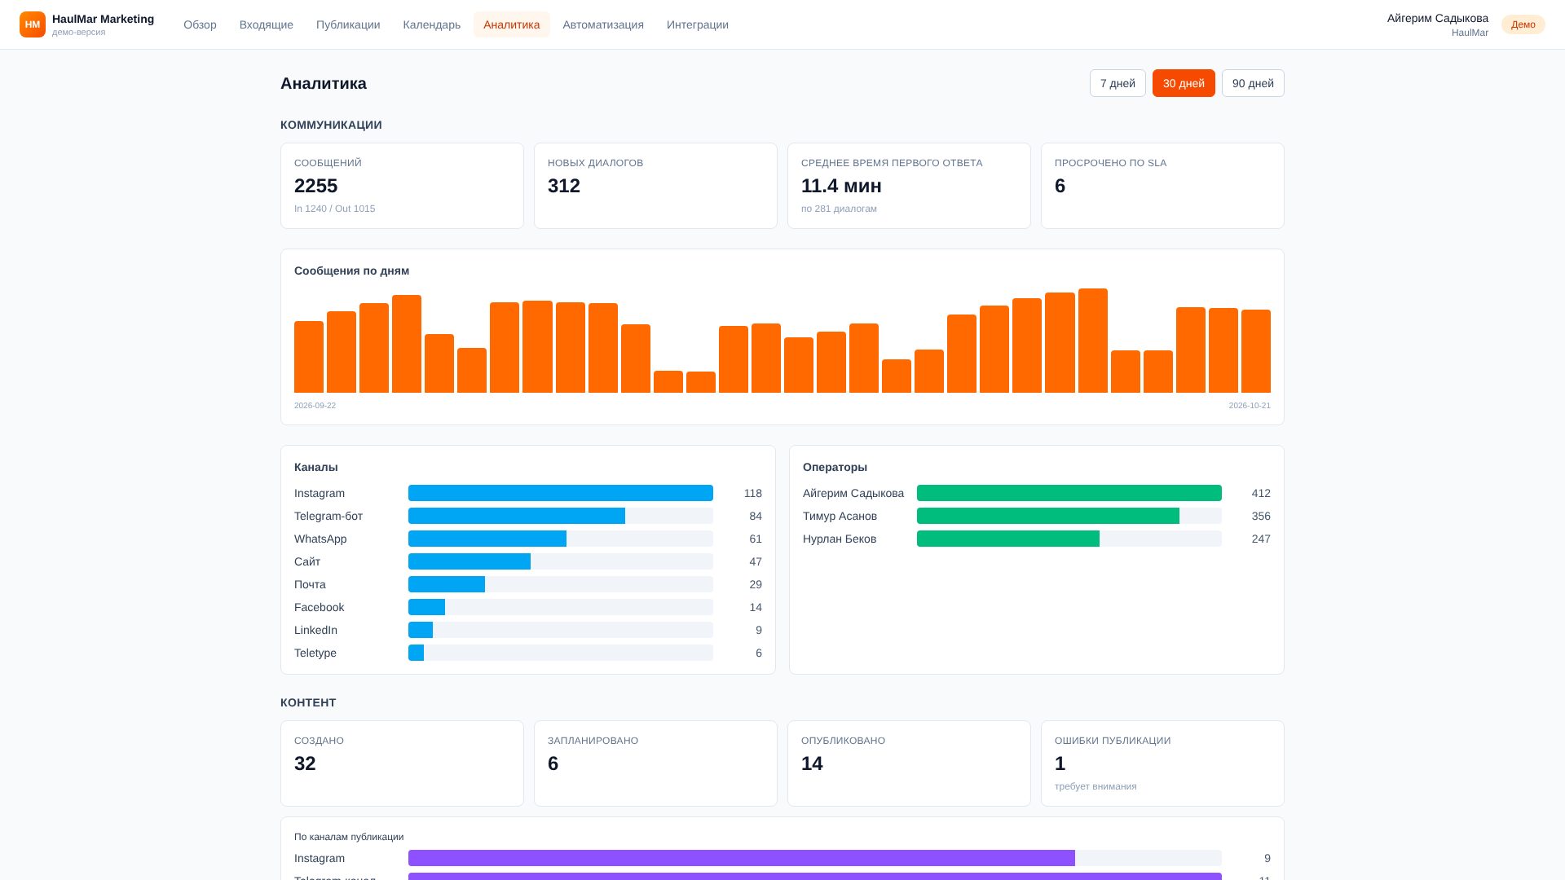Click the Сайт channel row label
The image size is (1565, 880).
point(307,561)
